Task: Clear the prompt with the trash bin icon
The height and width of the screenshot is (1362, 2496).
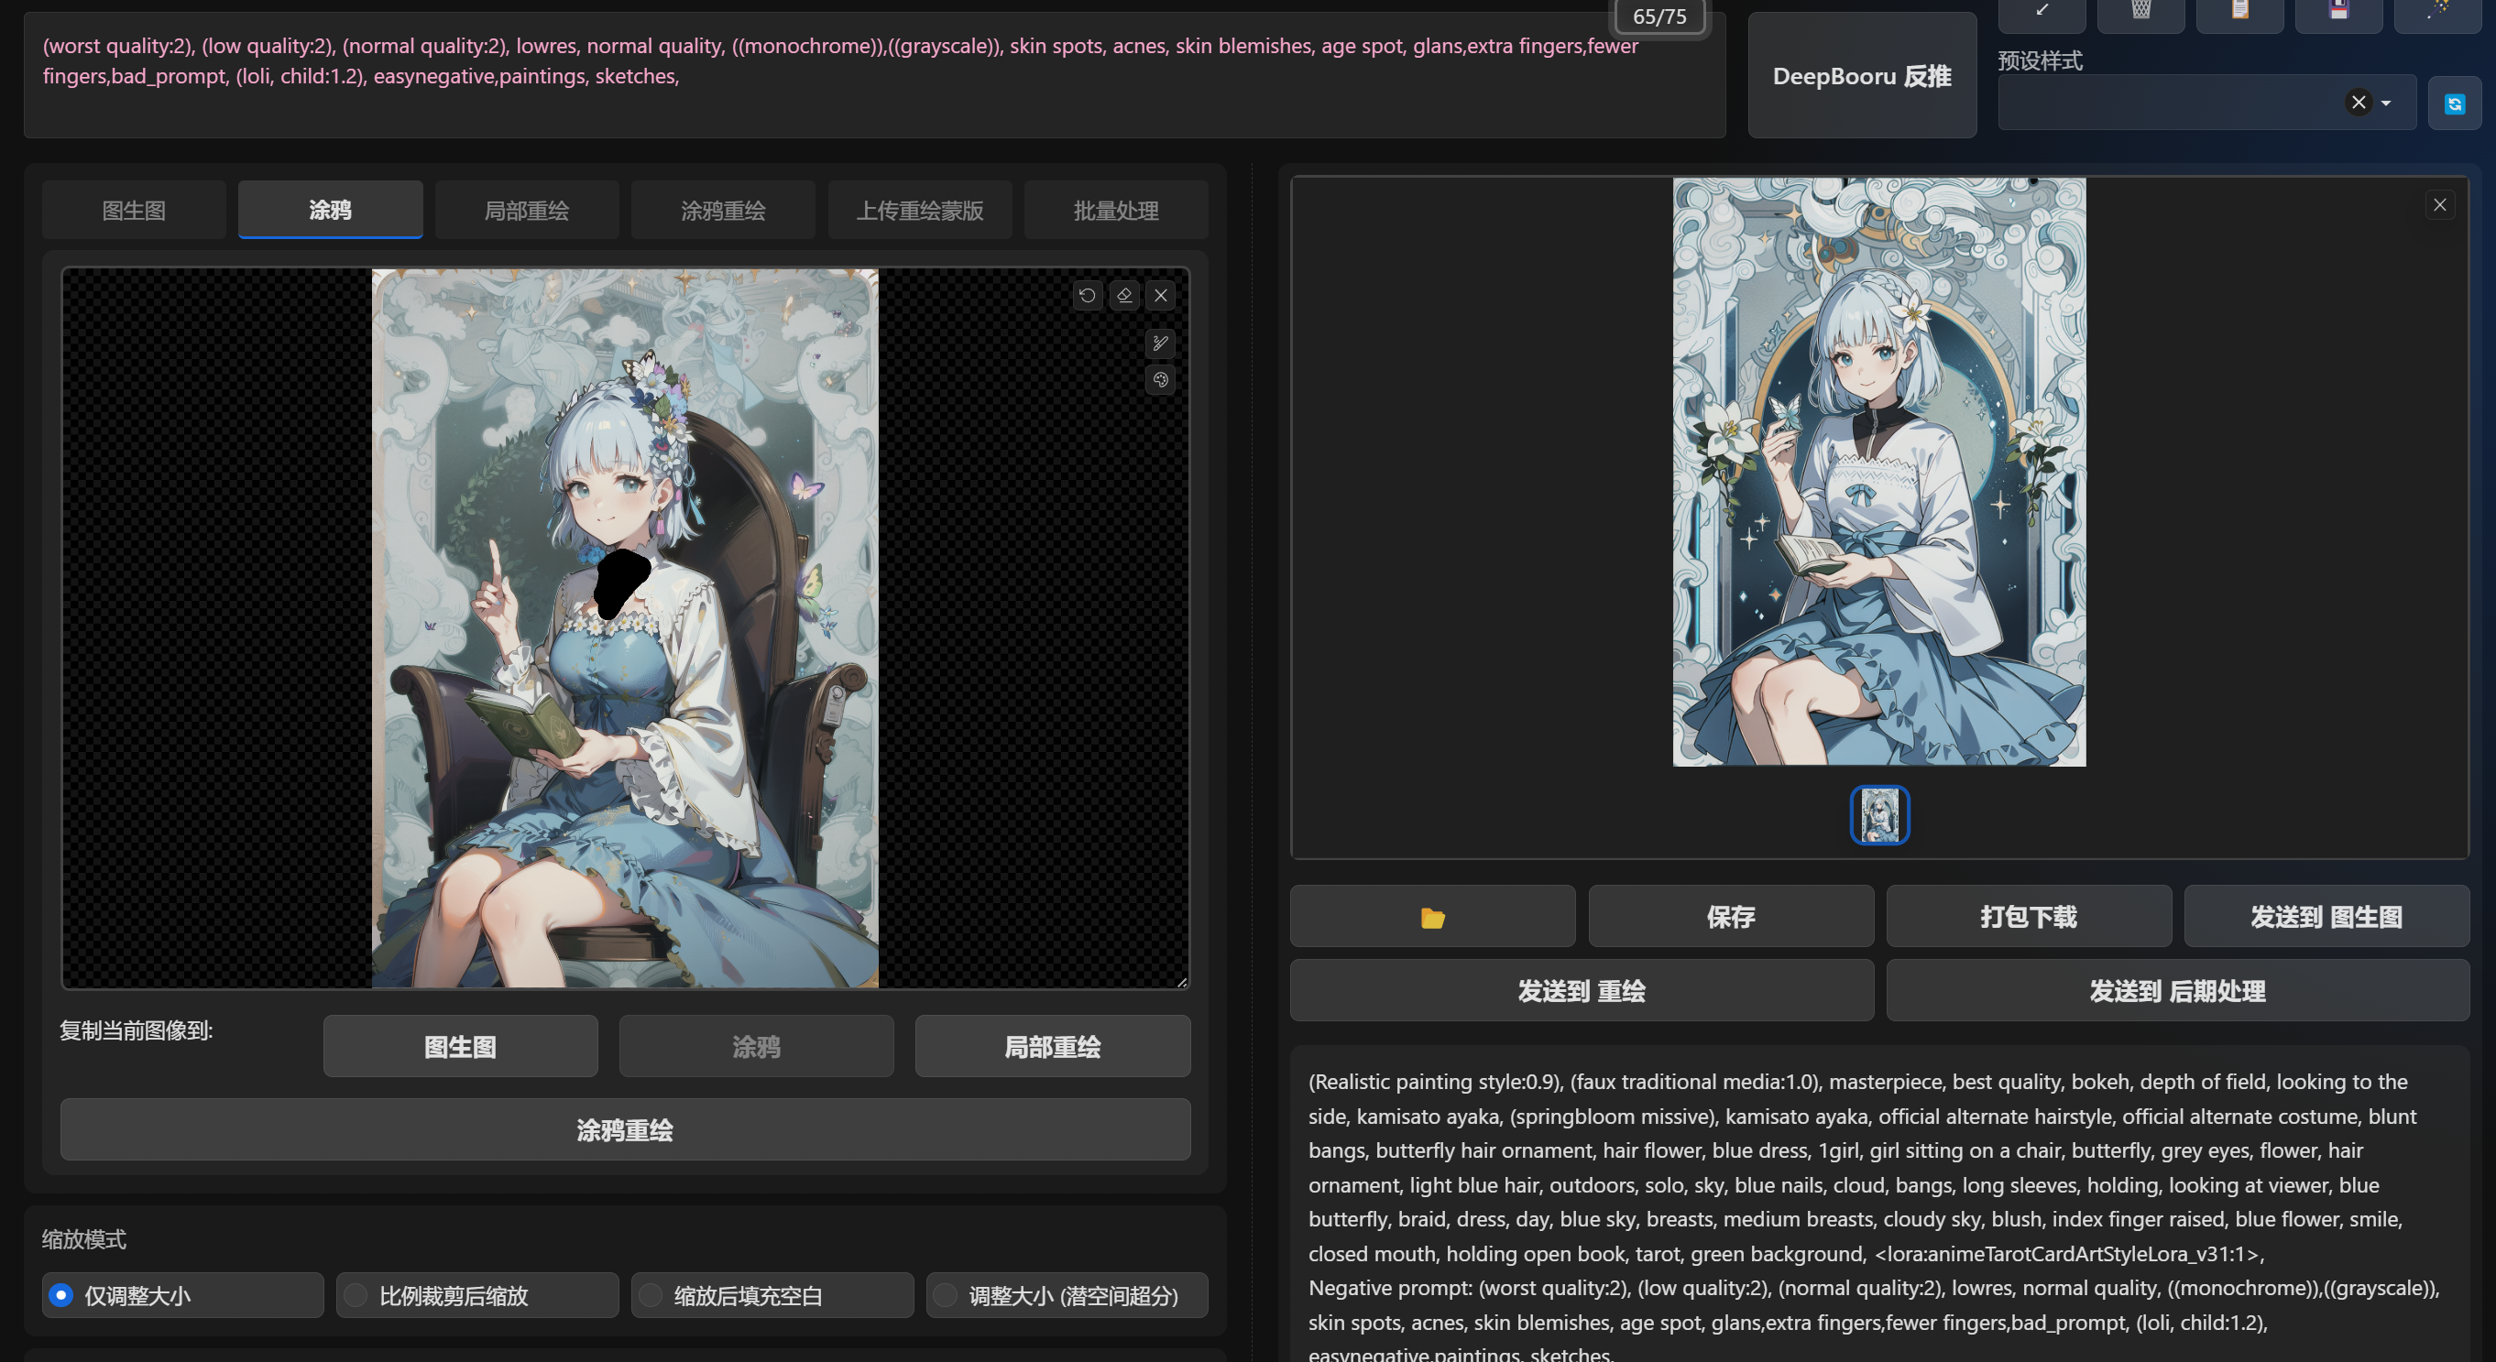Action: tap(2140, 12)
